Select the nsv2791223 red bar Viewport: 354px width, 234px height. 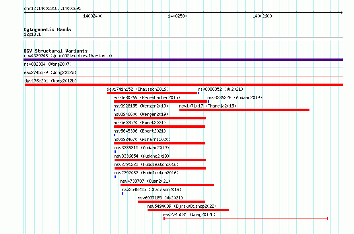click(x=160, y=168)
